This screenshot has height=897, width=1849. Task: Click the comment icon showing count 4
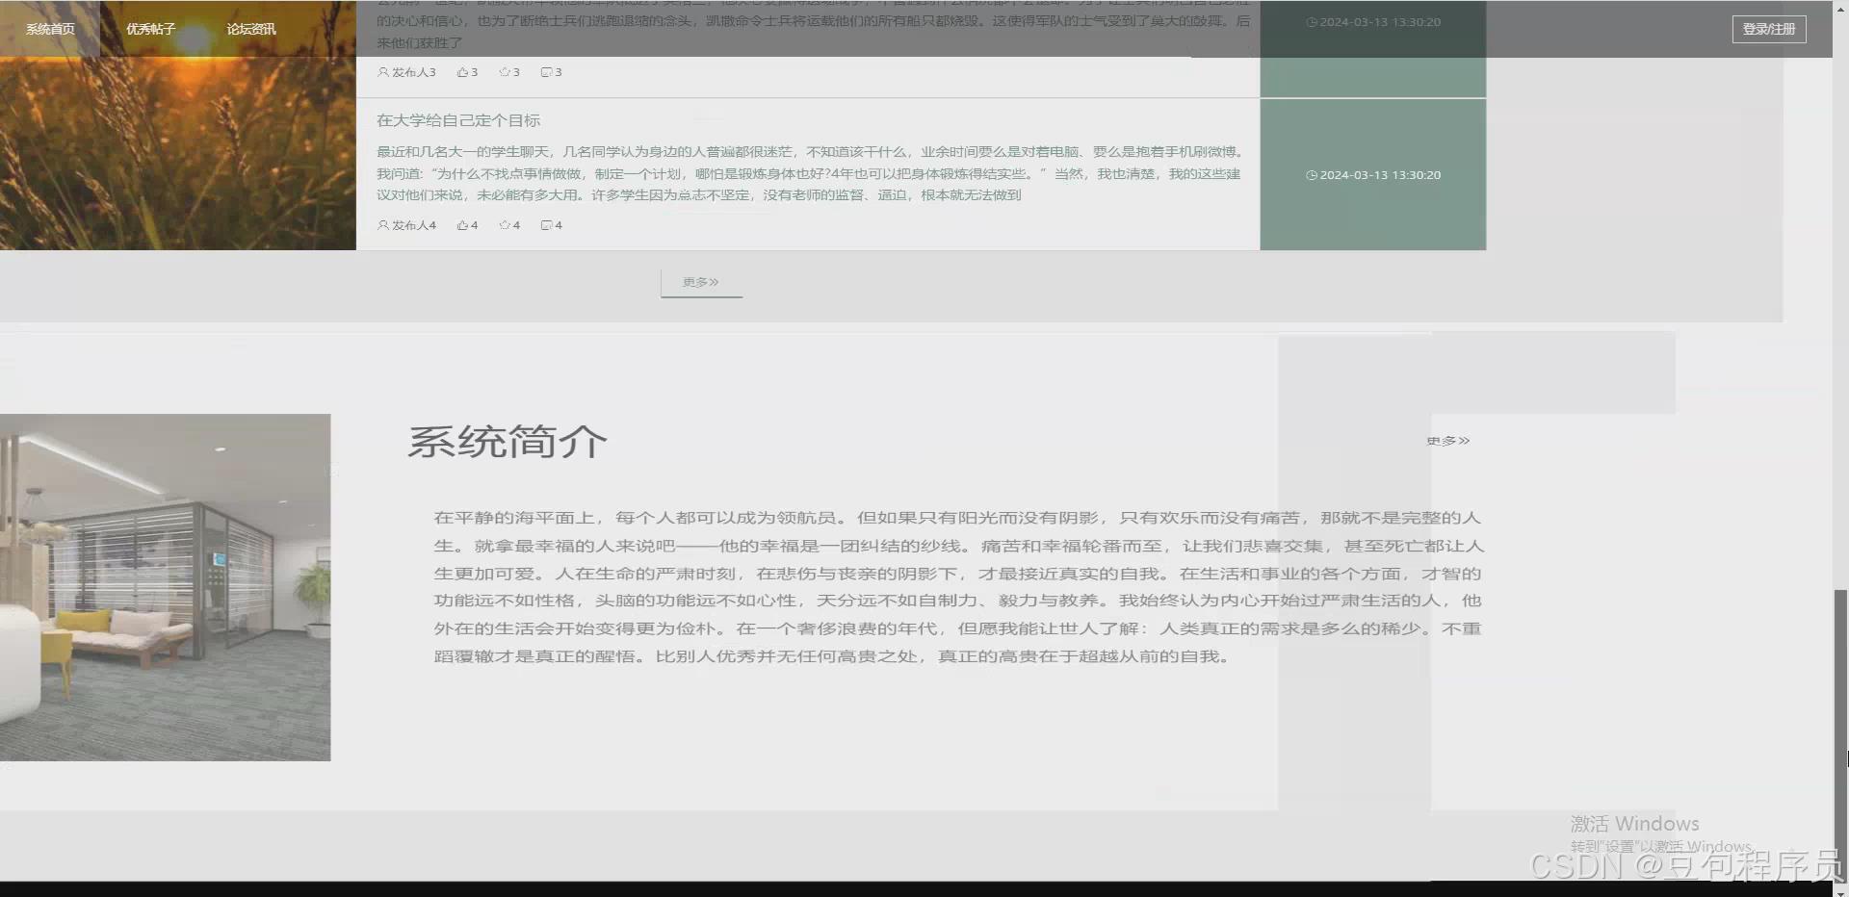[548, 224]
